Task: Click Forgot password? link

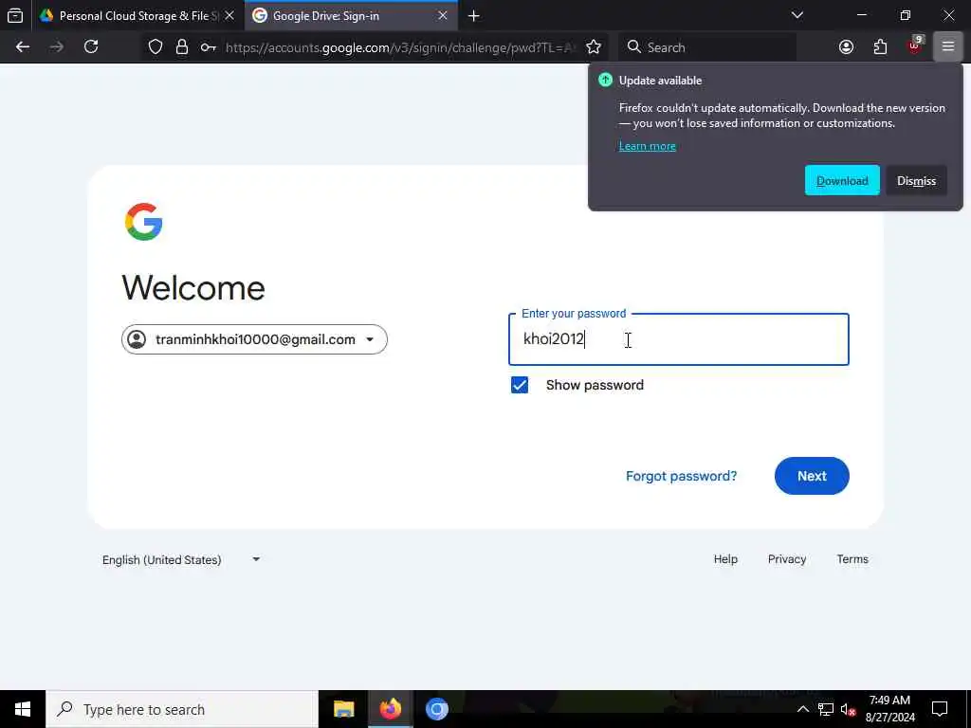Action: [681, 476]
